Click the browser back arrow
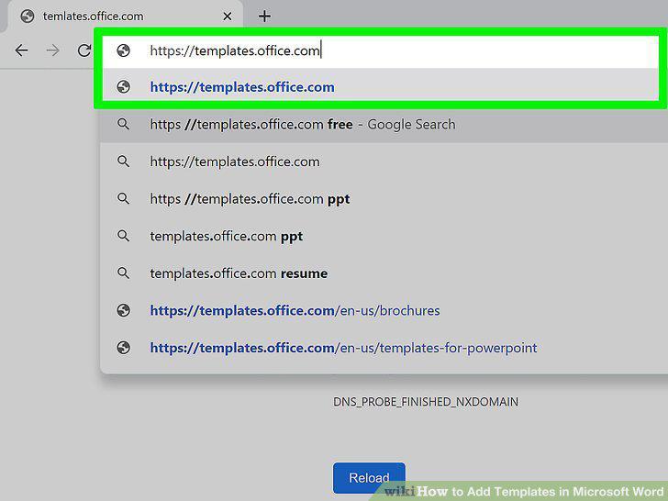This screenshot has height=501, width=668. point(21,50)
